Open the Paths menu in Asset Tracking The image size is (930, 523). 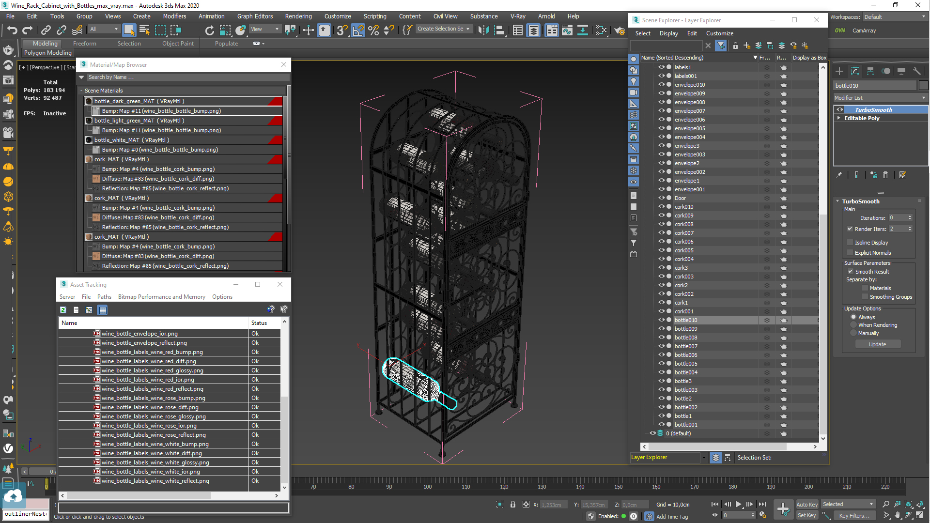[x=104, y=297]
